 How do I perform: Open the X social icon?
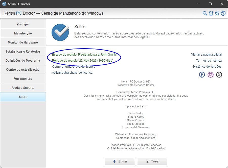219,75
